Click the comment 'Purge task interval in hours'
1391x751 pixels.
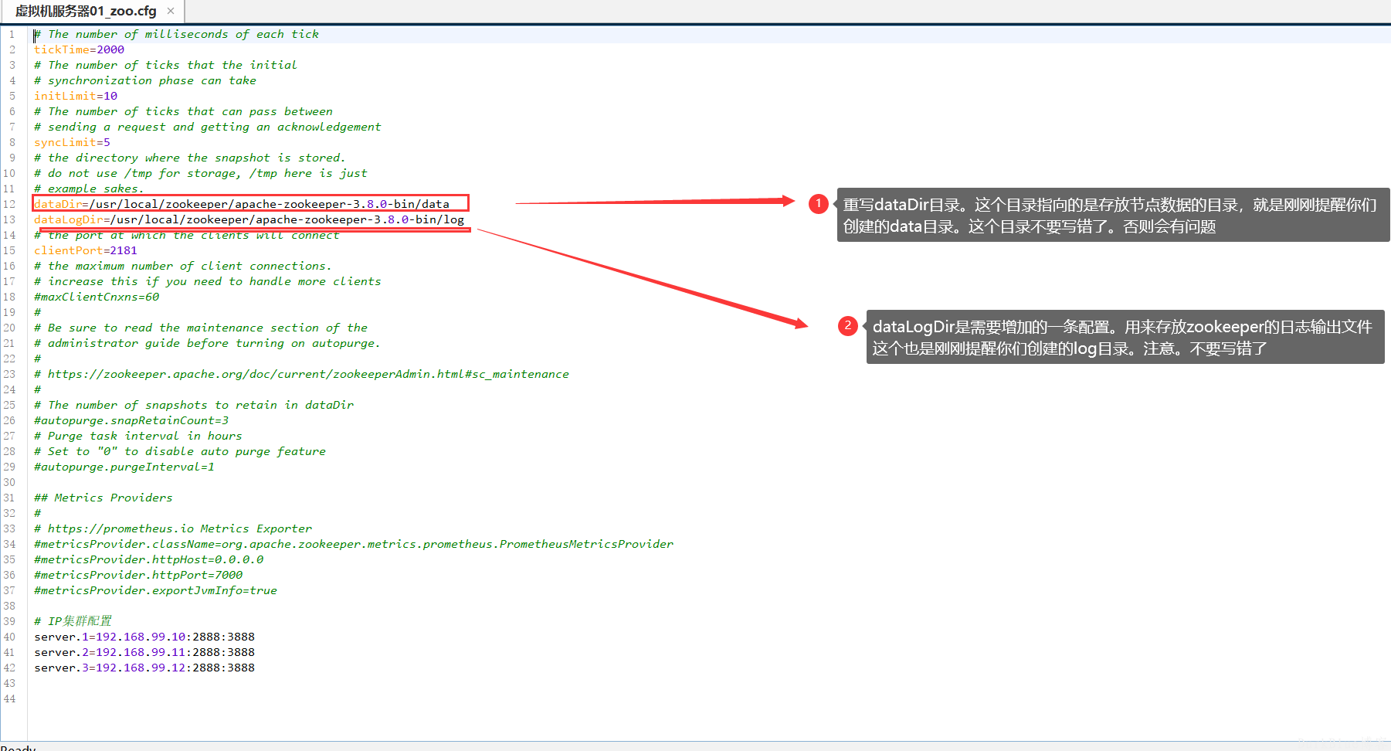click(138, 436)
